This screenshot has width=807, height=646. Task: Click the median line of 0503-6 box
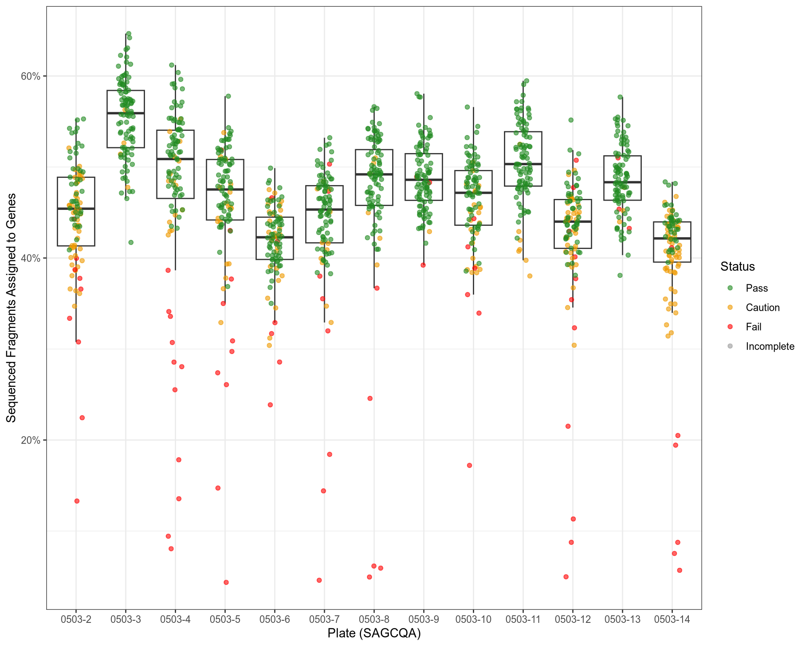click(275, 237)
